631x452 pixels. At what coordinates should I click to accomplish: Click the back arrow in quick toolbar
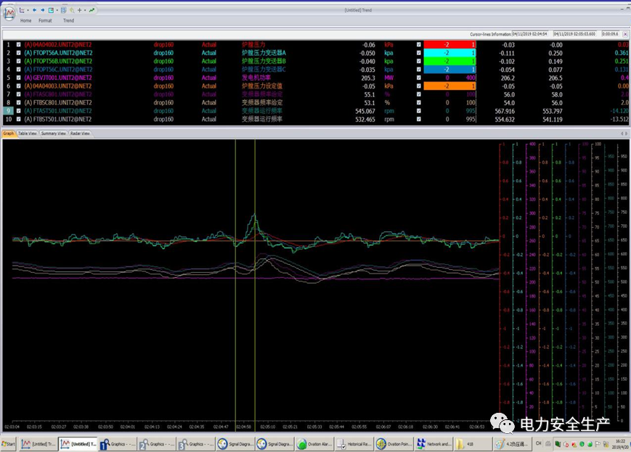[34, 10]
